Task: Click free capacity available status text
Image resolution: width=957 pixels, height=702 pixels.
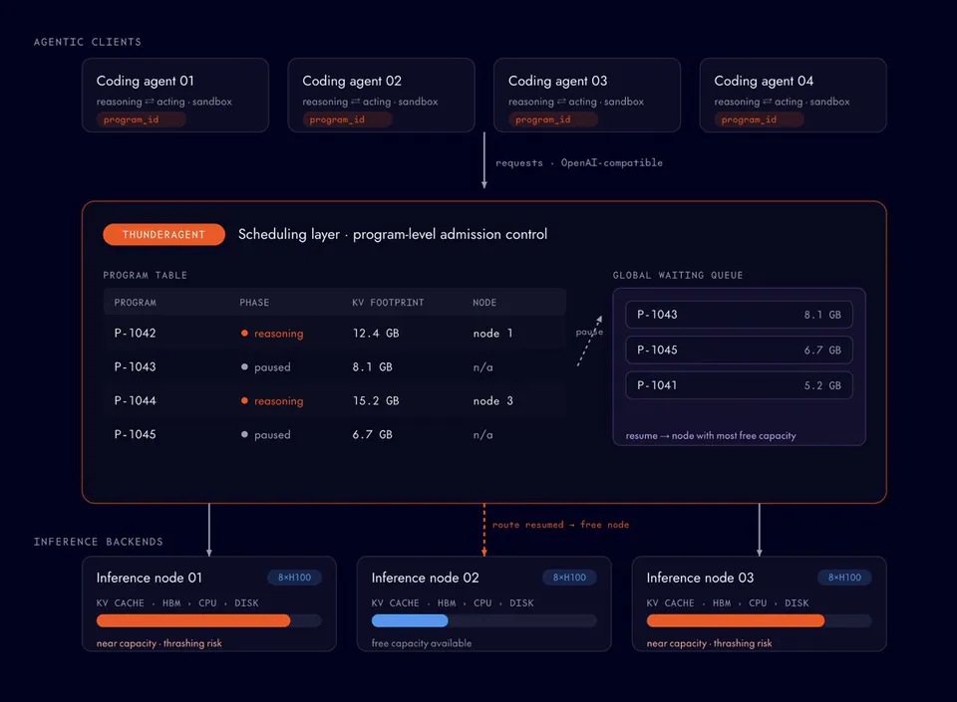Action: pos(421,643)
